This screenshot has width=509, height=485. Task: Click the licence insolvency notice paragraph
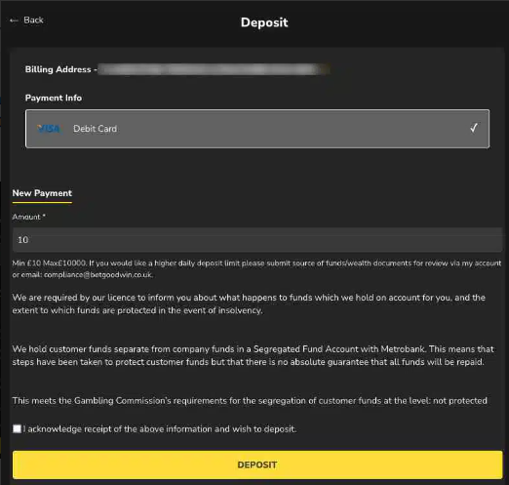249,303
